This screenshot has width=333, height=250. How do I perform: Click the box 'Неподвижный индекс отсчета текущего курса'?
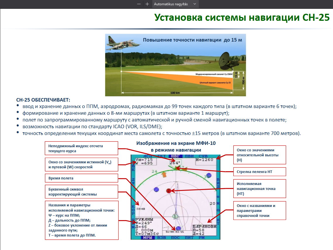[x=82, y=148]
